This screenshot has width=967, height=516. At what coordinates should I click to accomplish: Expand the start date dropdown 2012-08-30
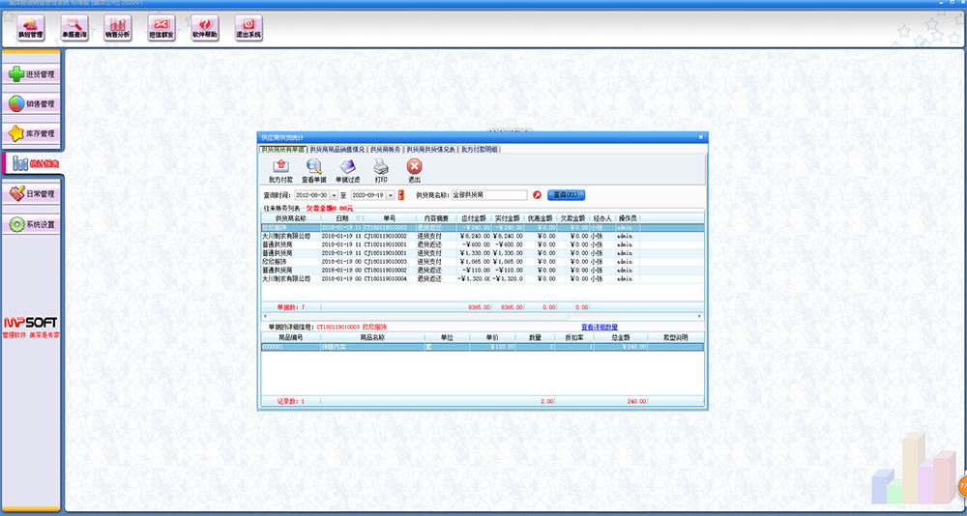333,195
